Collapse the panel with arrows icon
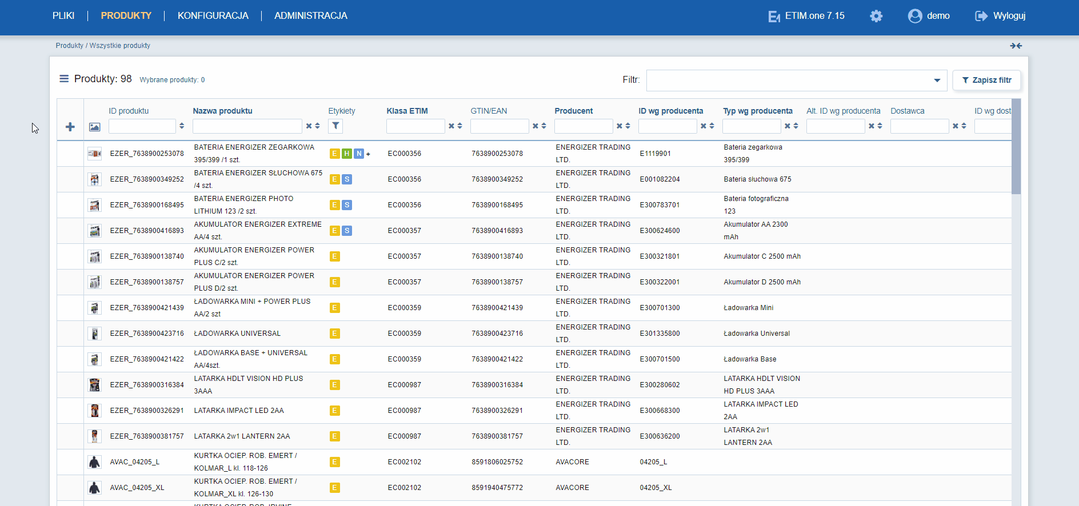This screenshot has height=506, width=1079. point(1016,46)
